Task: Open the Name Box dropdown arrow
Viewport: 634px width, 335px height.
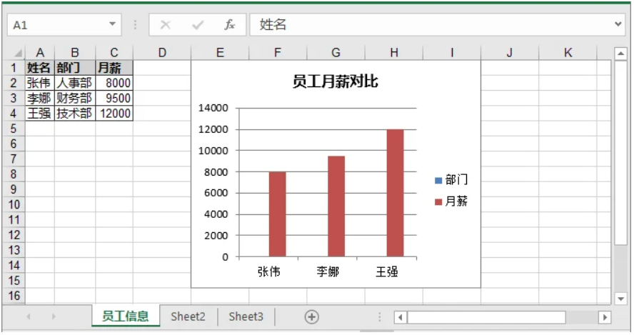Action: click(112, 24)
